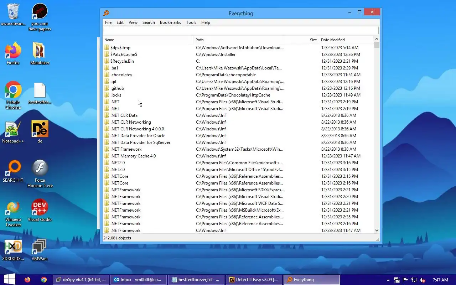Select .NET Data Provider for SqlServer
The image size is (456, 285).
(x=140, y=142)
